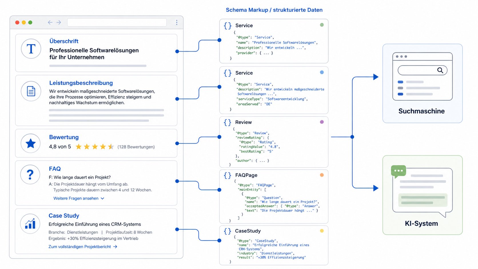This screenshot has height=269, width=478.
Task: Click the bar chart Case Study icon
Action: (30, 224)
